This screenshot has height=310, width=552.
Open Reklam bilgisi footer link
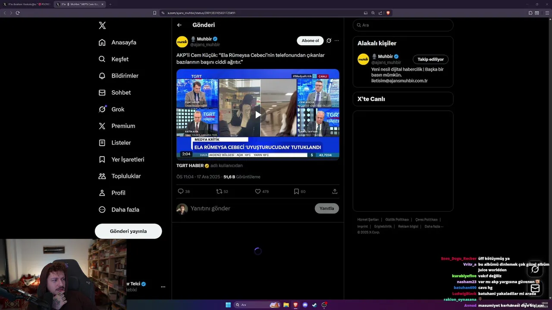pos(408,226)
